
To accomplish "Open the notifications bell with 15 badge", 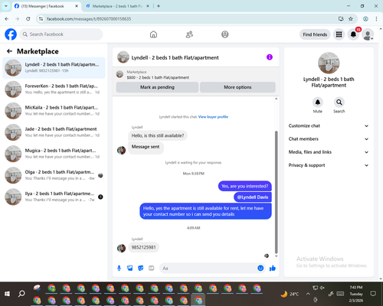I will (353, 34).
